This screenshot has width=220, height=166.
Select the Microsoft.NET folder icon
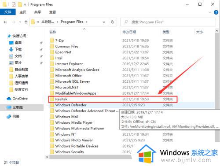pyautogui.click(x=52, y=87)
